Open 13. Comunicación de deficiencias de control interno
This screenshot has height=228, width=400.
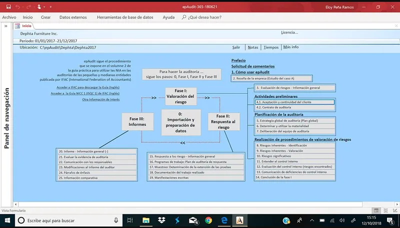294,172
